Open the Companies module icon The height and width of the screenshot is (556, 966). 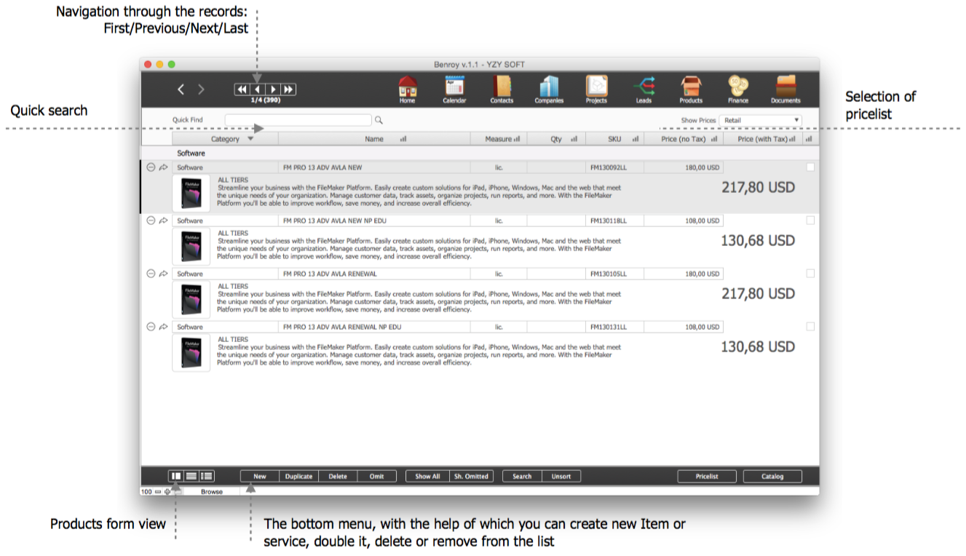[549, 87]
